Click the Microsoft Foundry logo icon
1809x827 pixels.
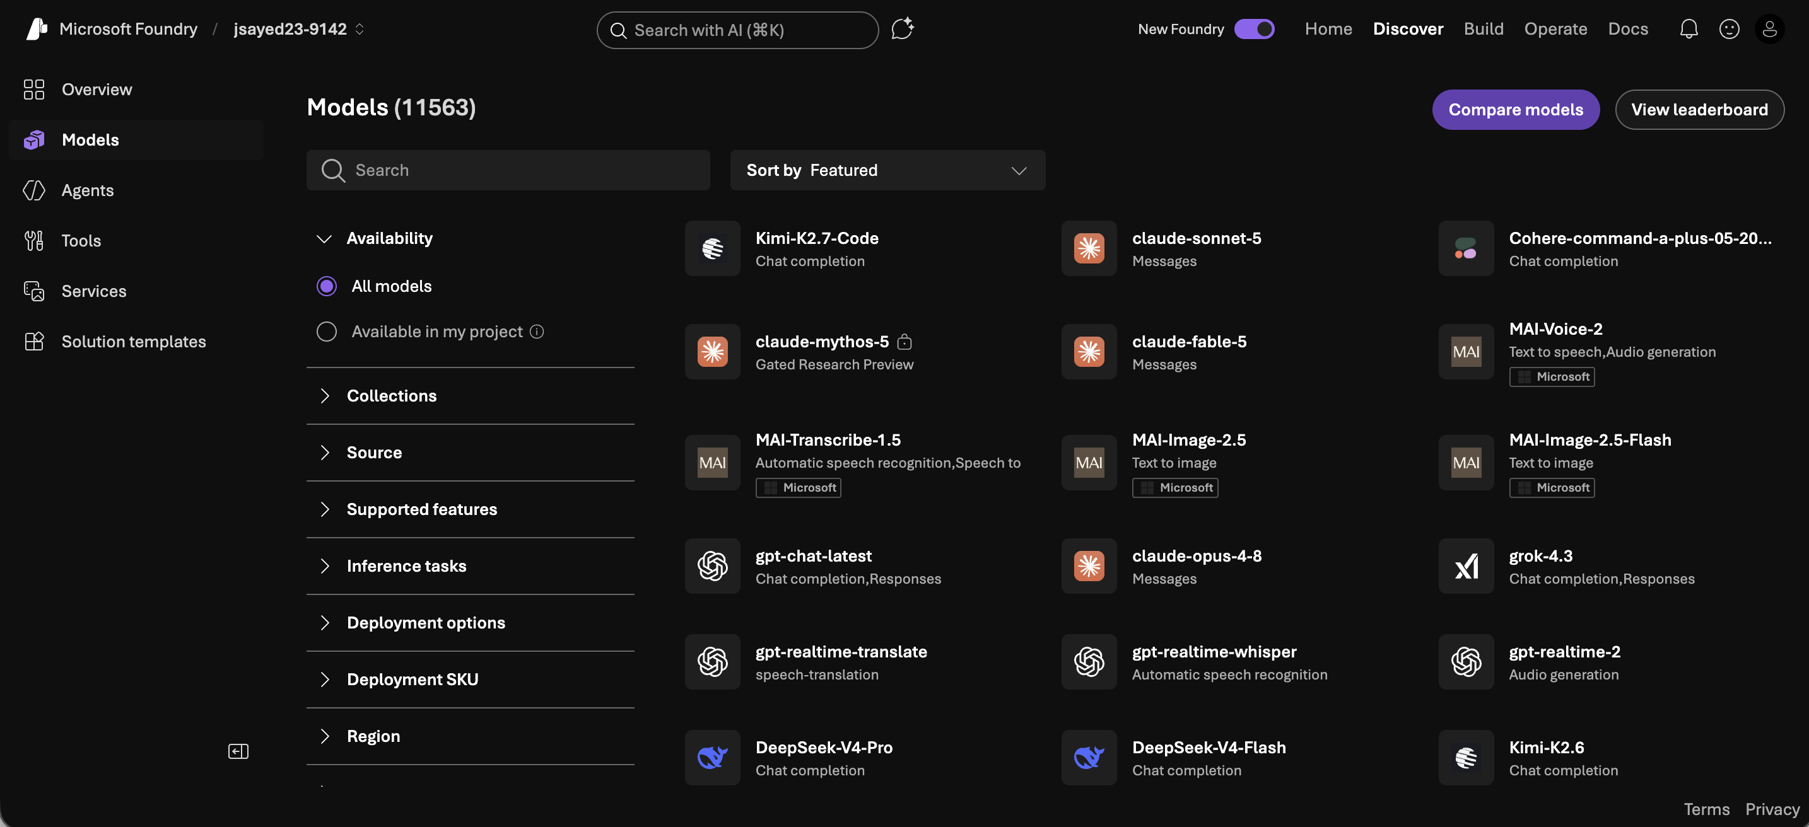[37, 29]
